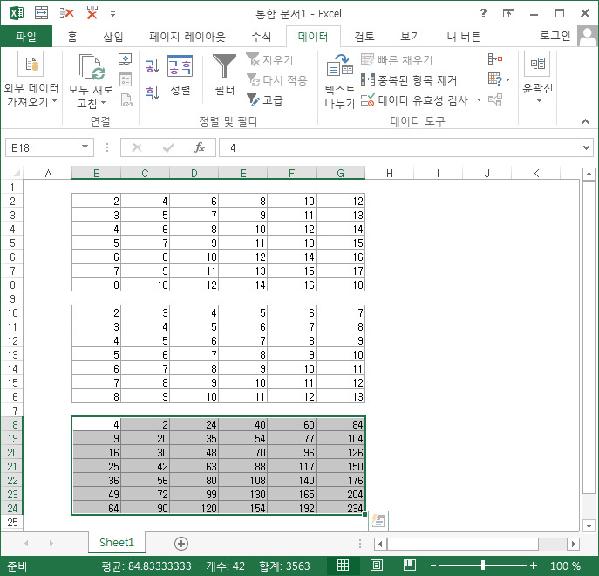599x576 pixels.
Task: Click the What-If Analysis icon
Action: 494,79
